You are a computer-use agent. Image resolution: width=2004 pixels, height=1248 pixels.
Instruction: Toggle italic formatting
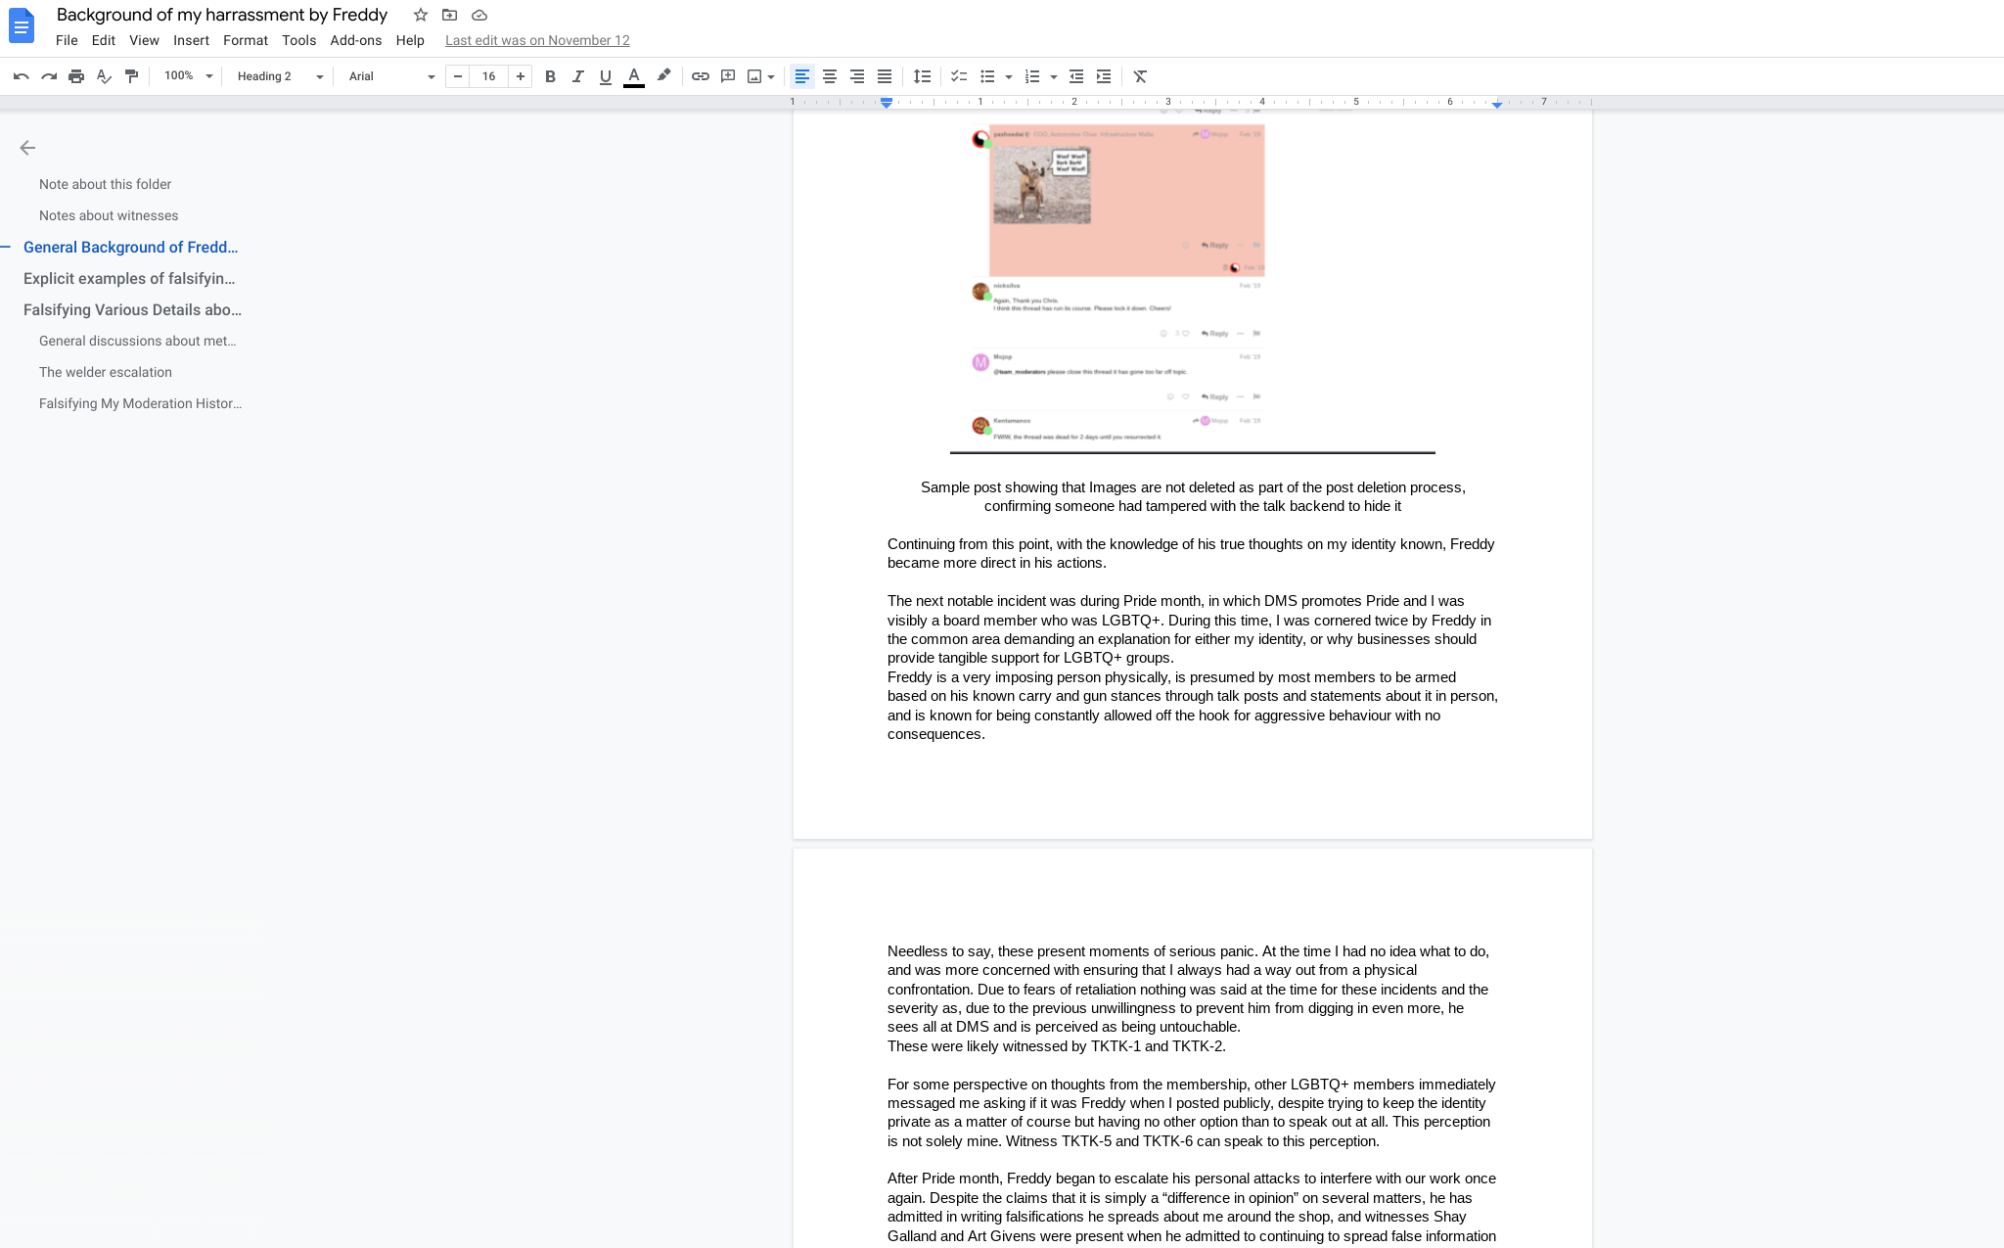pos(577,76)
